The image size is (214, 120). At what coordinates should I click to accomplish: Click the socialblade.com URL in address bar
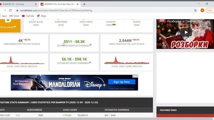pyautogui.click(x=56, y=10)
